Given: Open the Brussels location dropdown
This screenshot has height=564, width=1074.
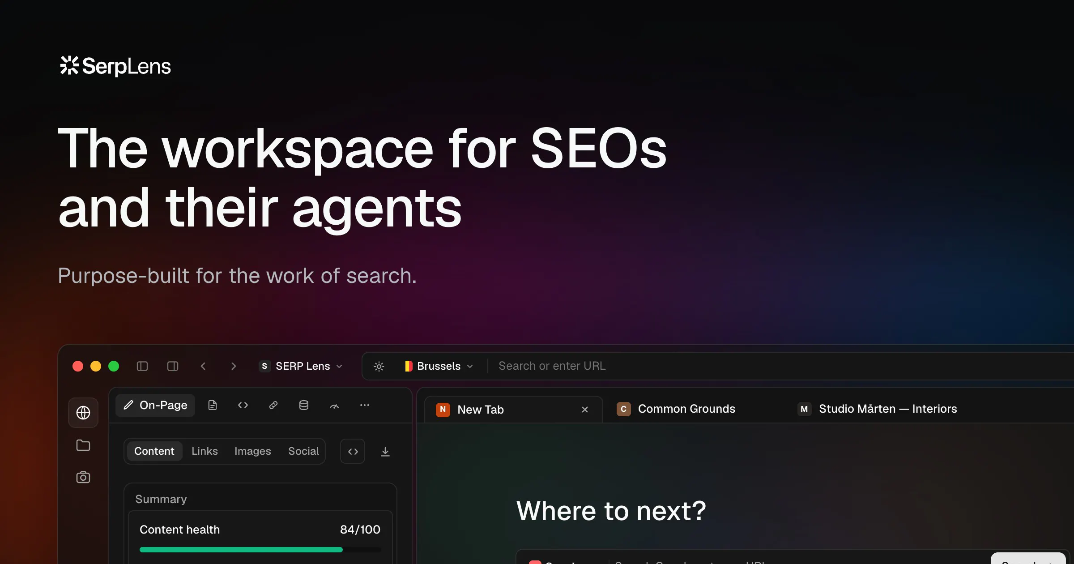Looking at the screenshot, I should pos(439,366).
